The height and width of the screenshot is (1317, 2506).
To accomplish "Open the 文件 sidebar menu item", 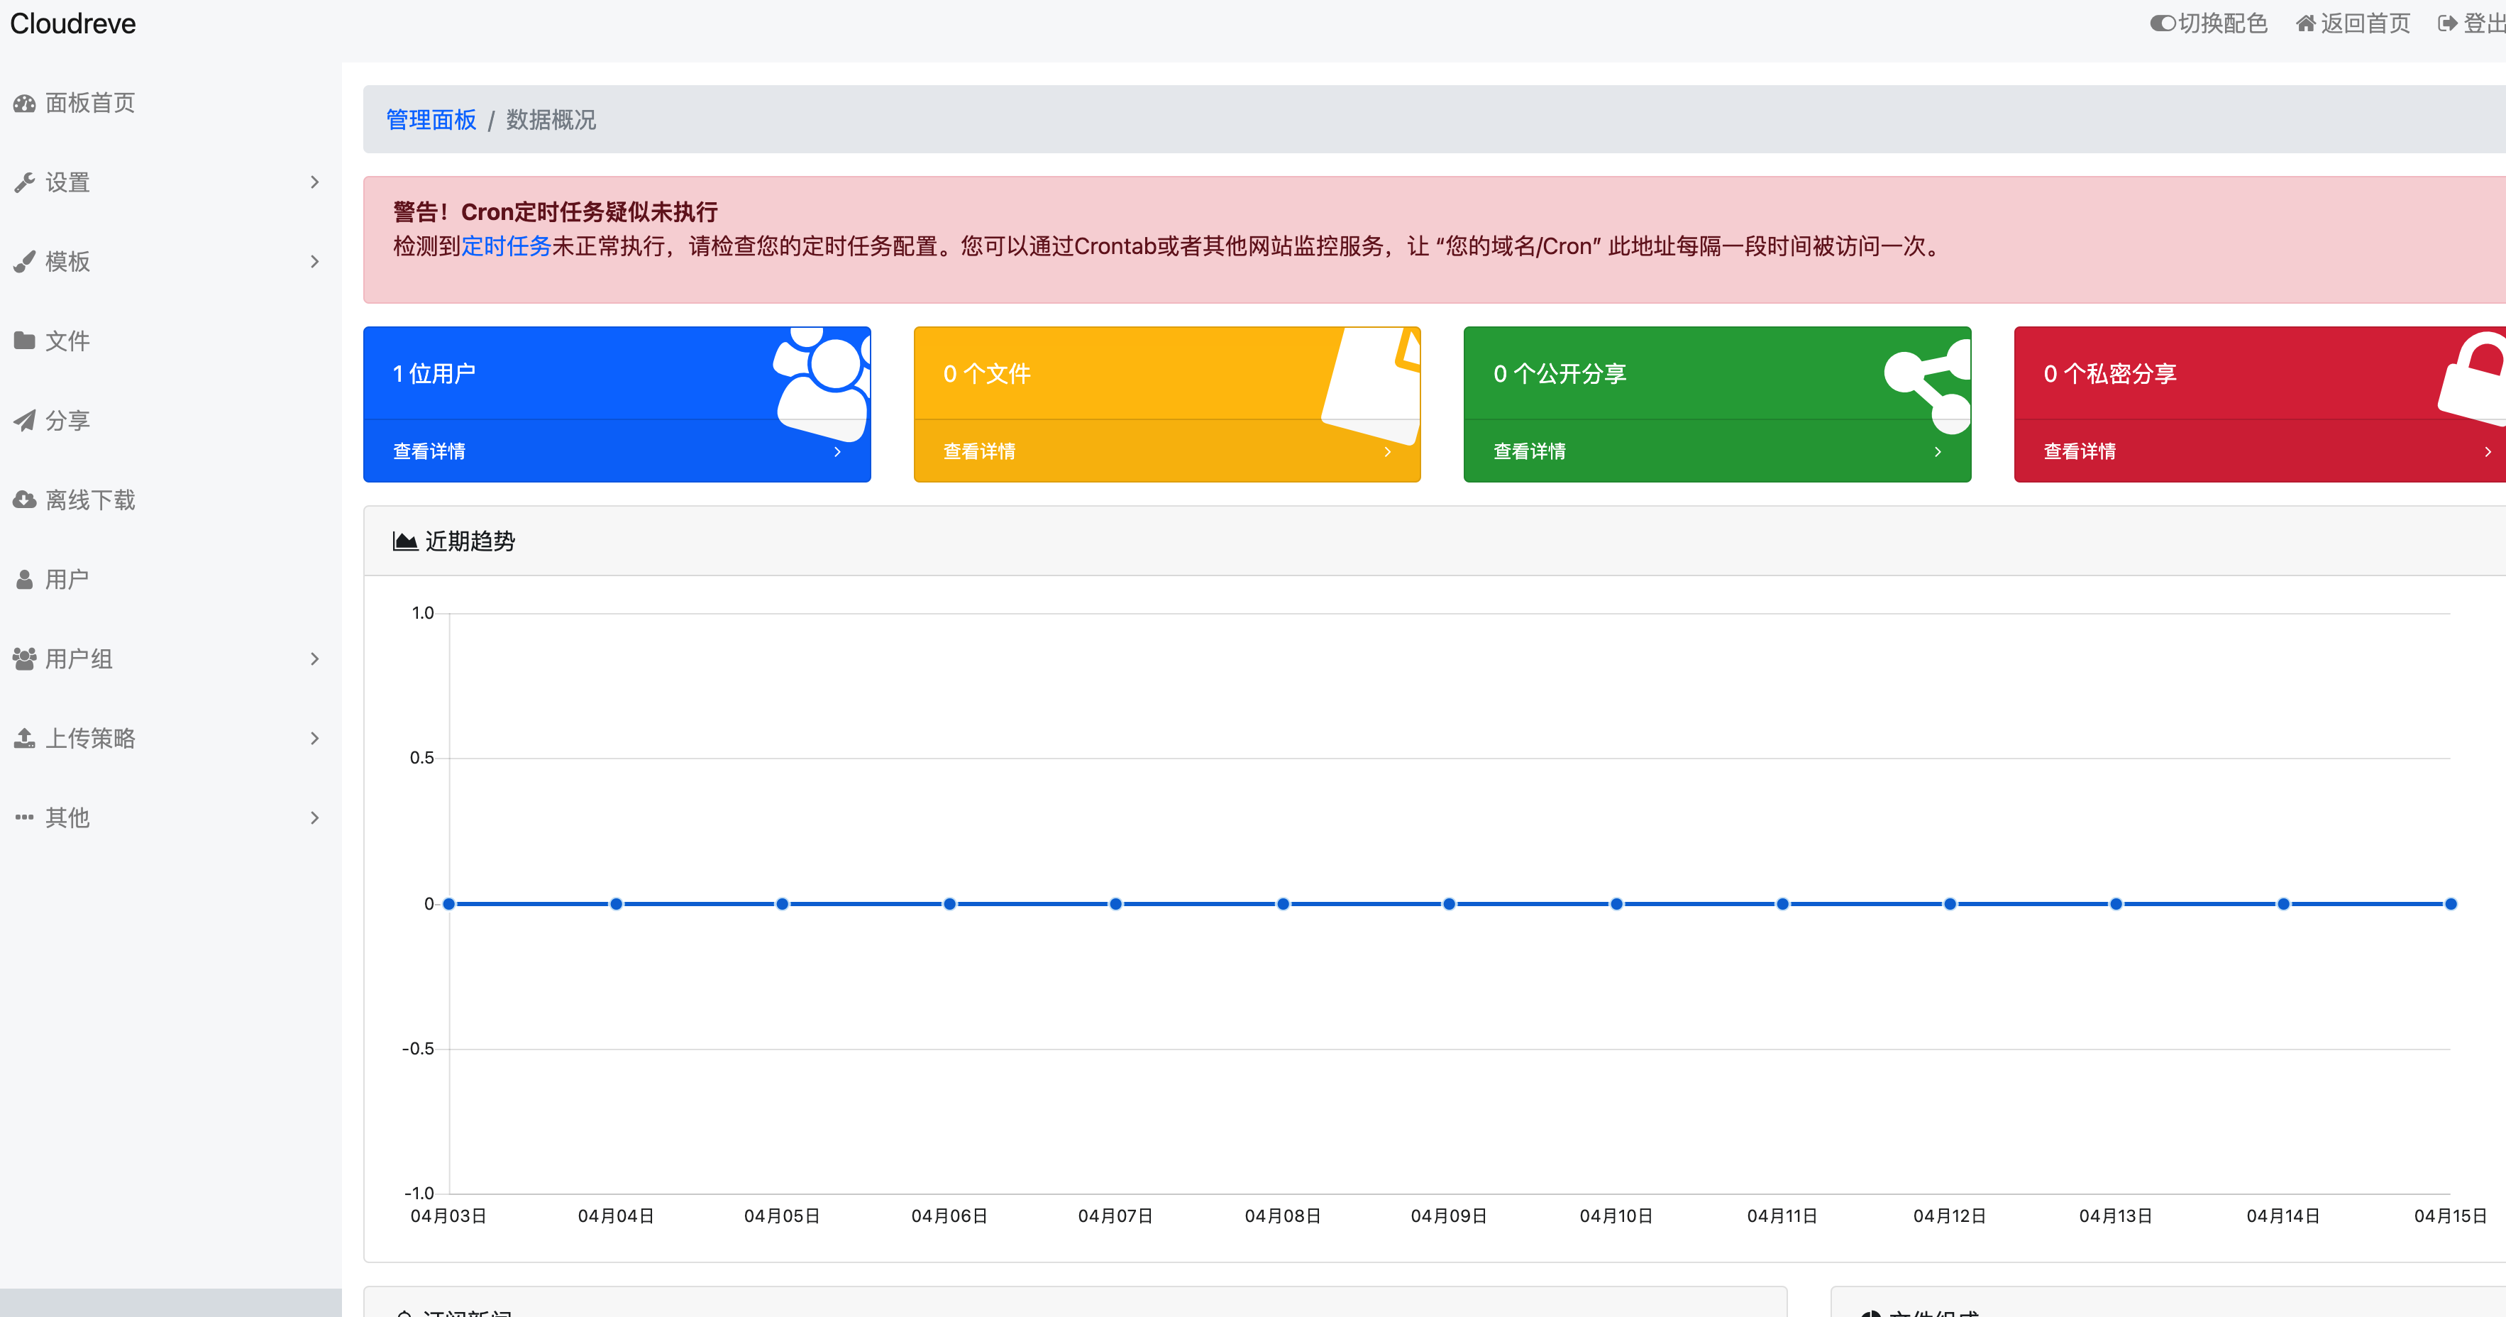I will point(171,341).
